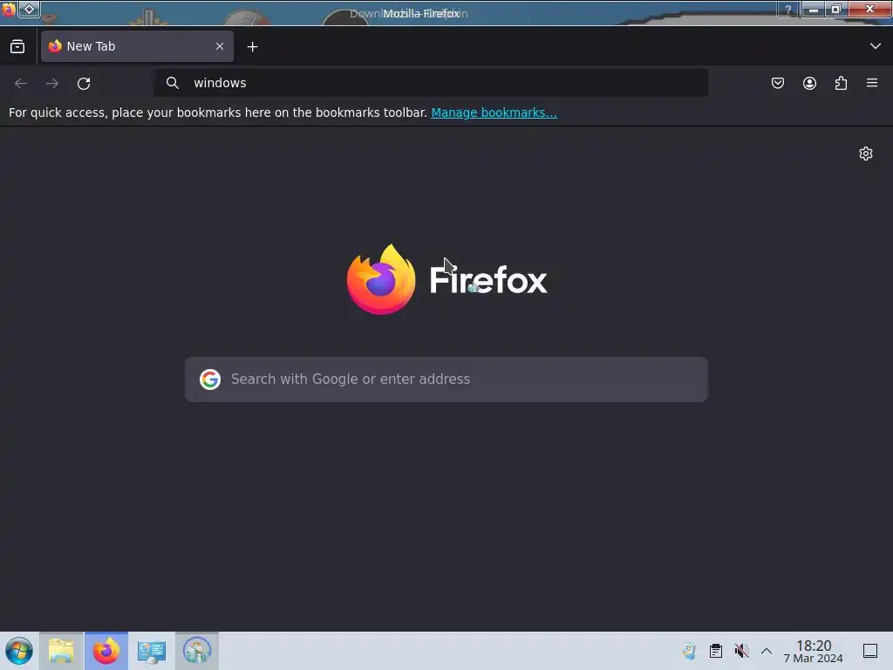Open the file manager taskbar icon

click(61, 651)
